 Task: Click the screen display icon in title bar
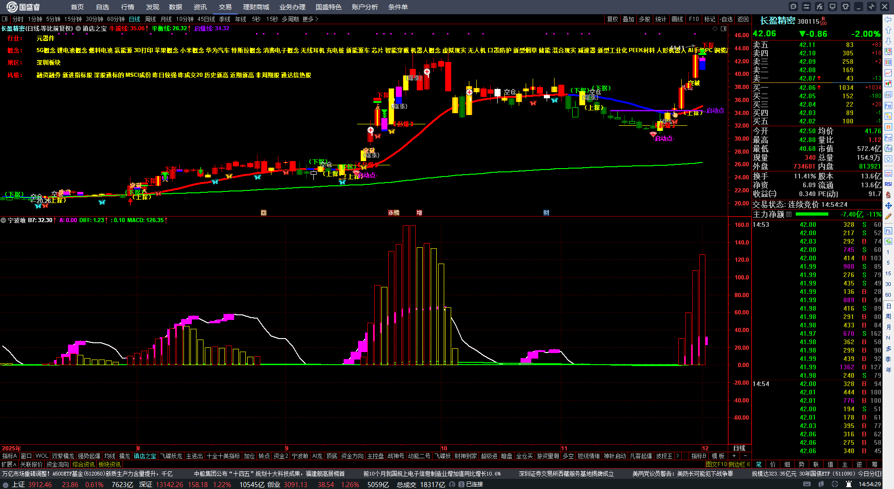point(833,7)
